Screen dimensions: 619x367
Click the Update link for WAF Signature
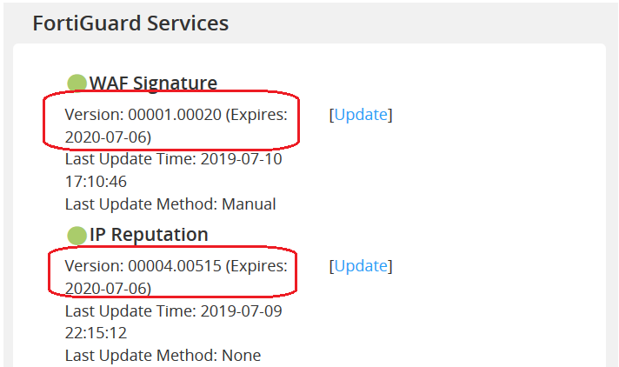pyautogui.click(x=361, y=115)
